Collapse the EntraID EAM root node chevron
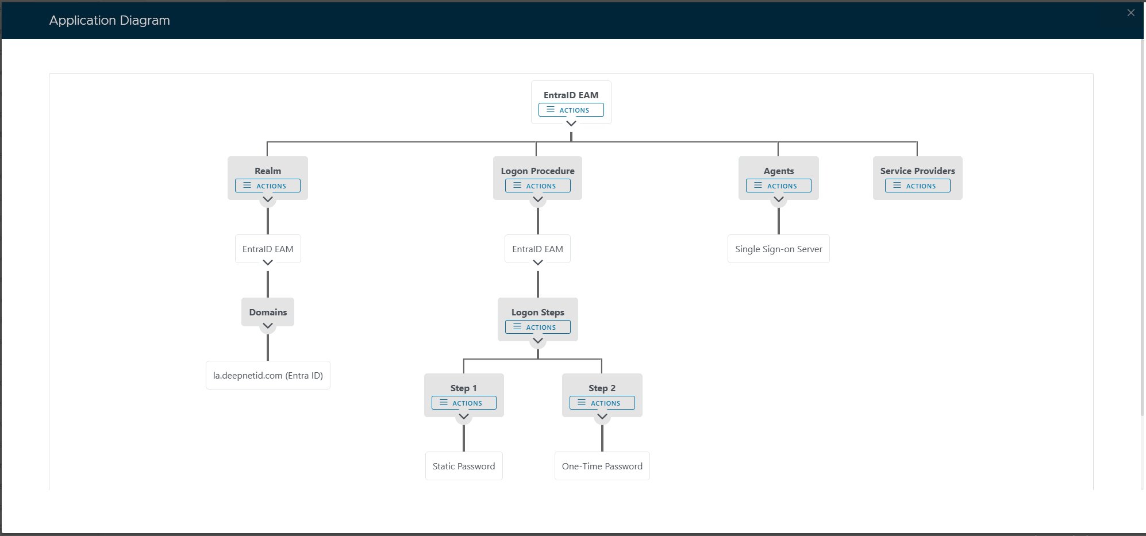1146x536 pixels. 571,124
